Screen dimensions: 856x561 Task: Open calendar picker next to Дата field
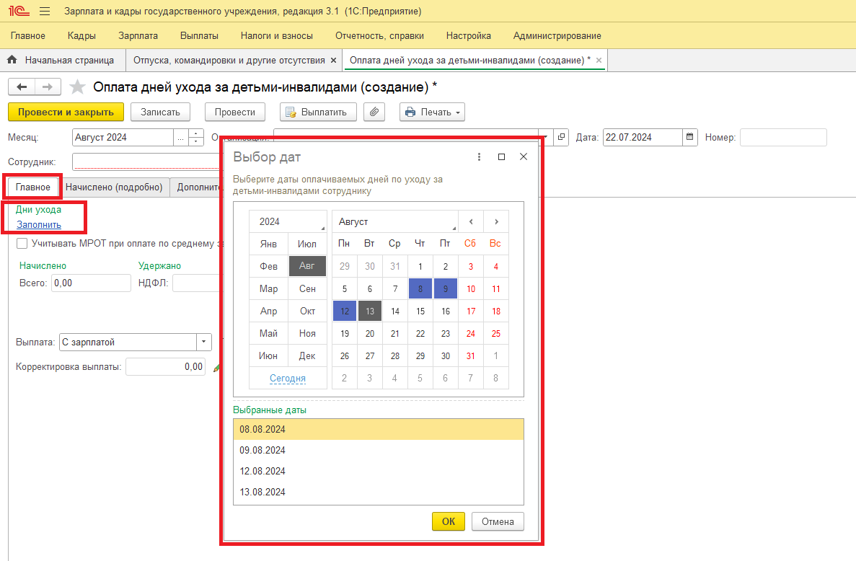point(690,137)
